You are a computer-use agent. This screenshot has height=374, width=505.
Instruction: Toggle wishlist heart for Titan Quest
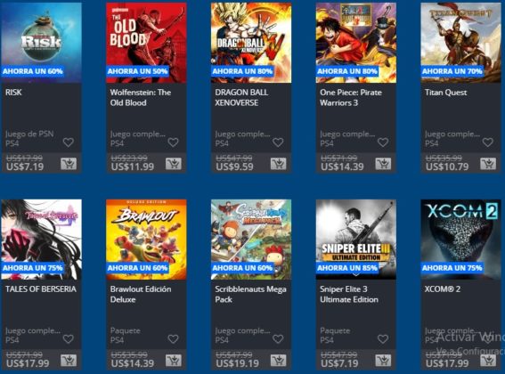tap(487, 142)
